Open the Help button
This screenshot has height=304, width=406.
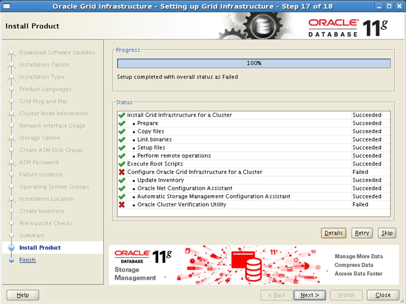[x=23, y=295]
